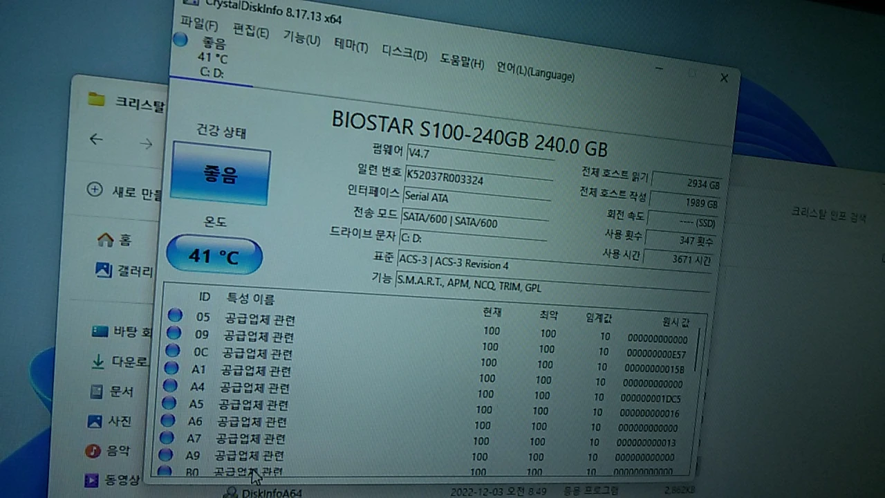Click the power-on hours value 3671 시간
Image resolution: width=885 pixels, height=498 pixels.
(678, 259)
